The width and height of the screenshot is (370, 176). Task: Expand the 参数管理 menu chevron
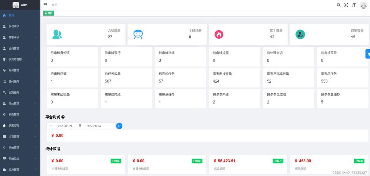coord(35,114)
